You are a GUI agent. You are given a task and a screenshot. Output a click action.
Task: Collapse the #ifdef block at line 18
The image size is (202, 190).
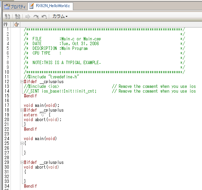coord(22,110)
